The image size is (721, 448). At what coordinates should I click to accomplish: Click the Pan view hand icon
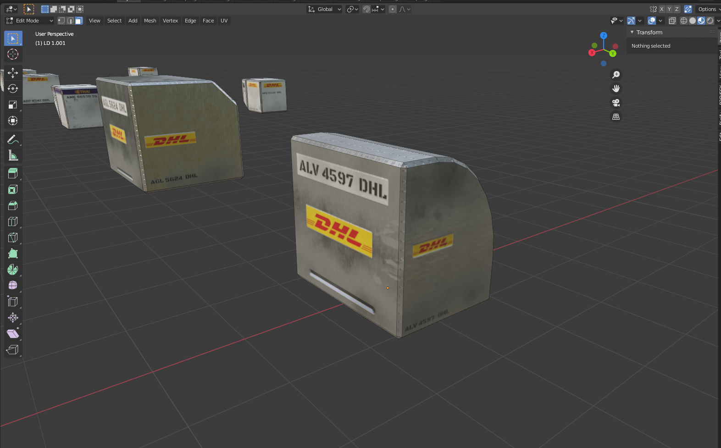[x=616, y=88]
